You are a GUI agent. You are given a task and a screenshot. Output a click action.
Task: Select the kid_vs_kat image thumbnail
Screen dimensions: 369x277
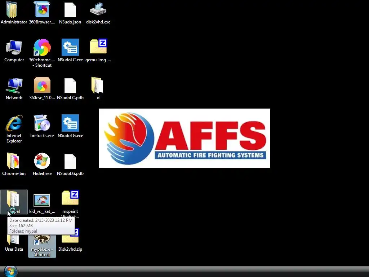pyautogui.click(x=42, y=200)
